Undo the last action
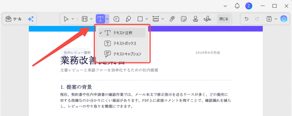 click(247, 19)
